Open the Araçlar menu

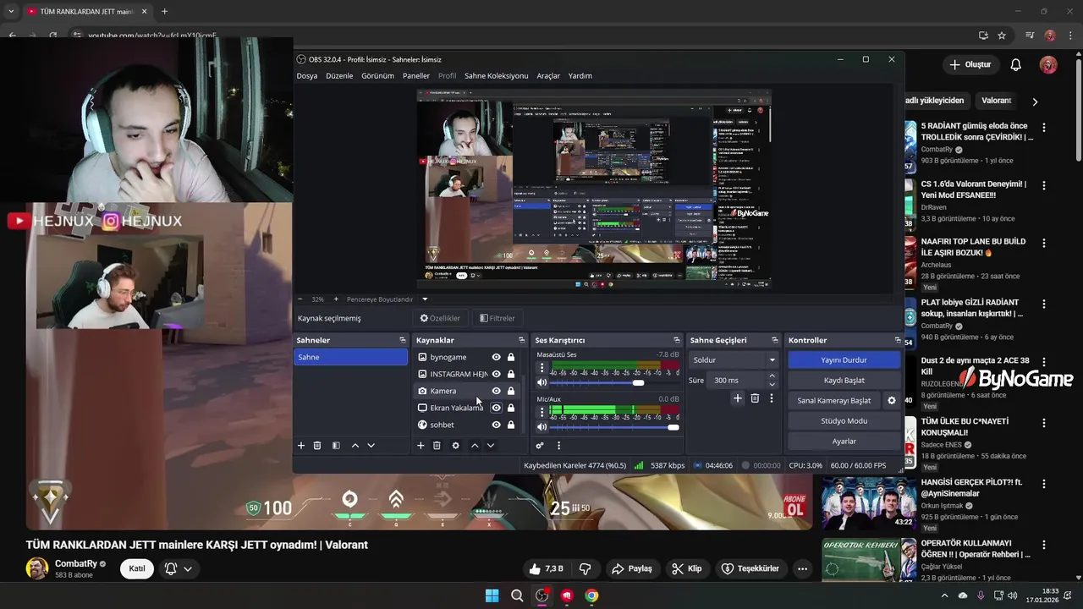[x=548, y=76]
